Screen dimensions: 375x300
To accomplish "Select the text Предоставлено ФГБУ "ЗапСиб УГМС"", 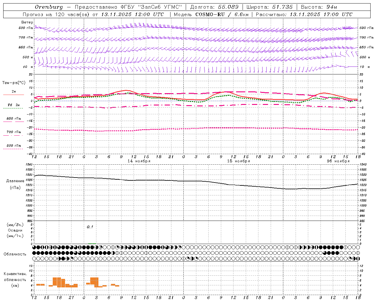I will tap(129, 7).
